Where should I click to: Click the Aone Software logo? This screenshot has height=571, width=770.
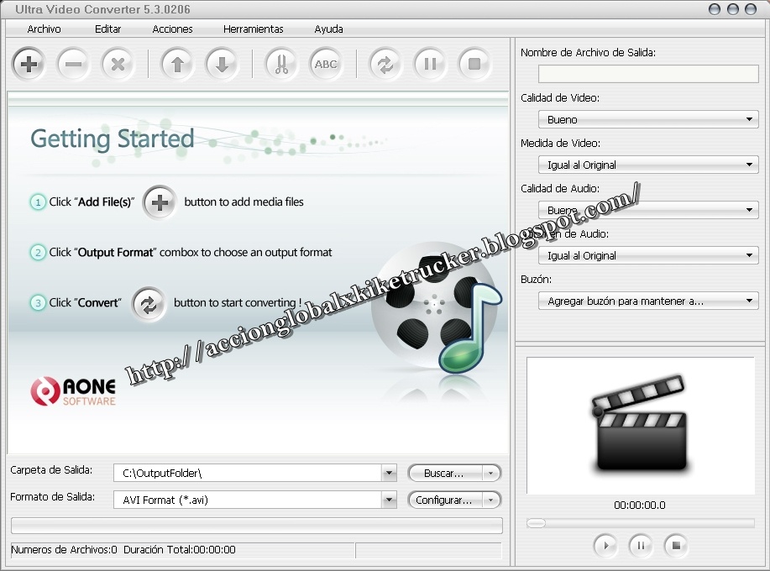(73, 391)
